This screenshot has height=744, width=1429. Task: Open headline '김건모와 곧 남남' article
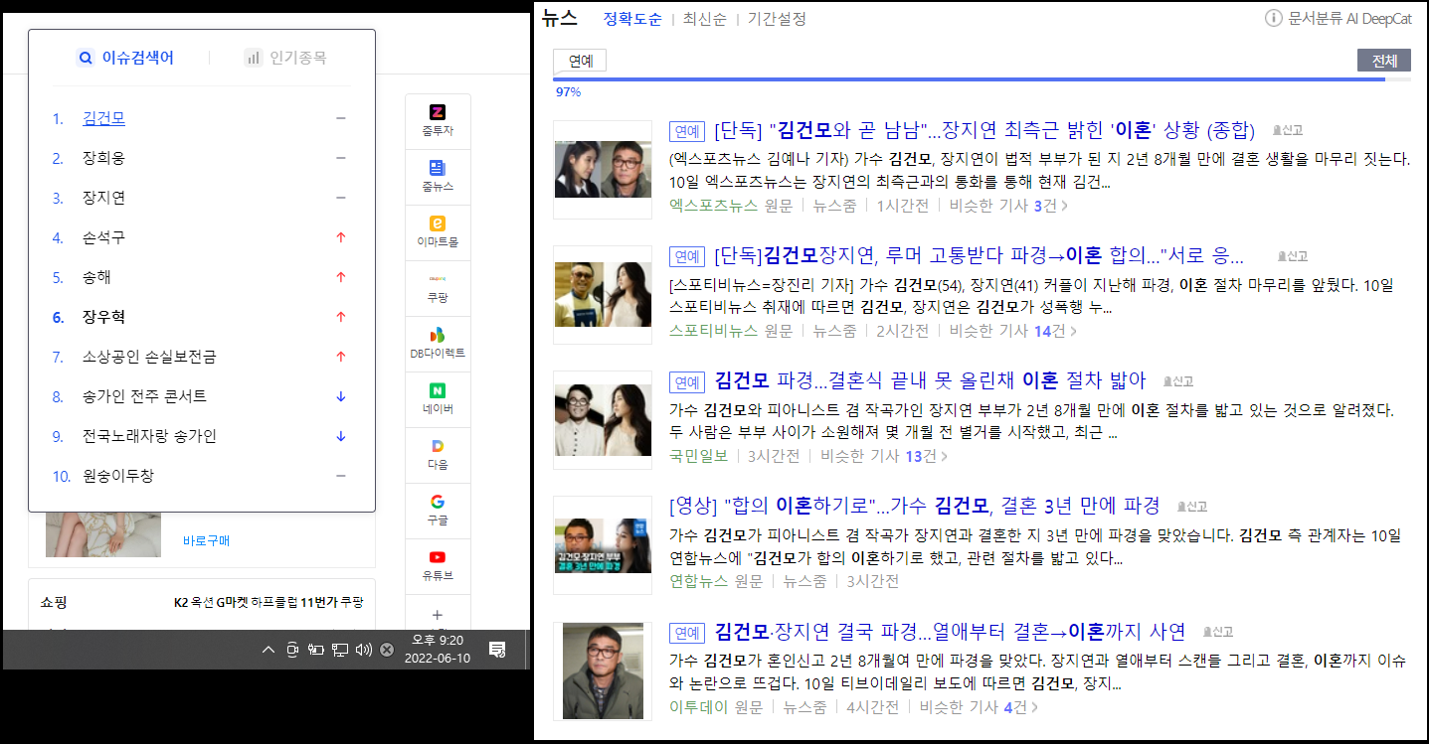[x=984, y=130]
